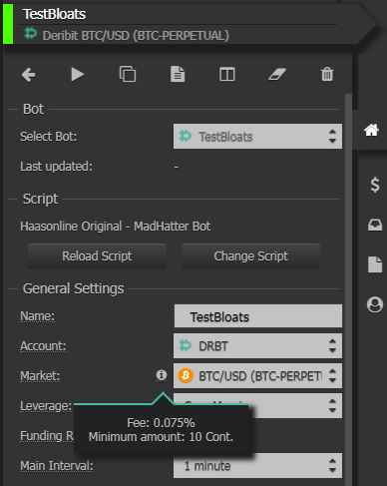Image resolution: width=387 pixels, height=486 pixels.
Task: Open the user profile sidebar icon
Action: coord(375,304)
